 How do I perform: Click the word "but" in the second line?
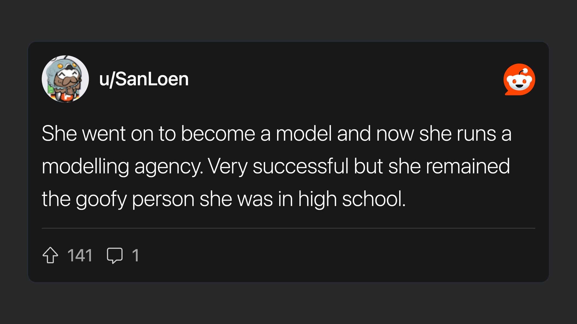368,167
